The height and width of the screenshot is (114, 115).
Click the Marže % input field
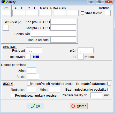(46, 13)
